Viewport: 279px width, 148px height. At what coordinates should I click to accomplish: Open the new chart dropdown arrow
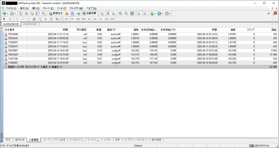tap(8, 13)
